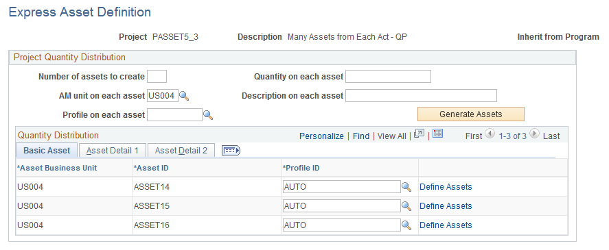Click the Many Assets from Each Act description
The width and height of the screenshot is (609, 250).
(347, 37)
